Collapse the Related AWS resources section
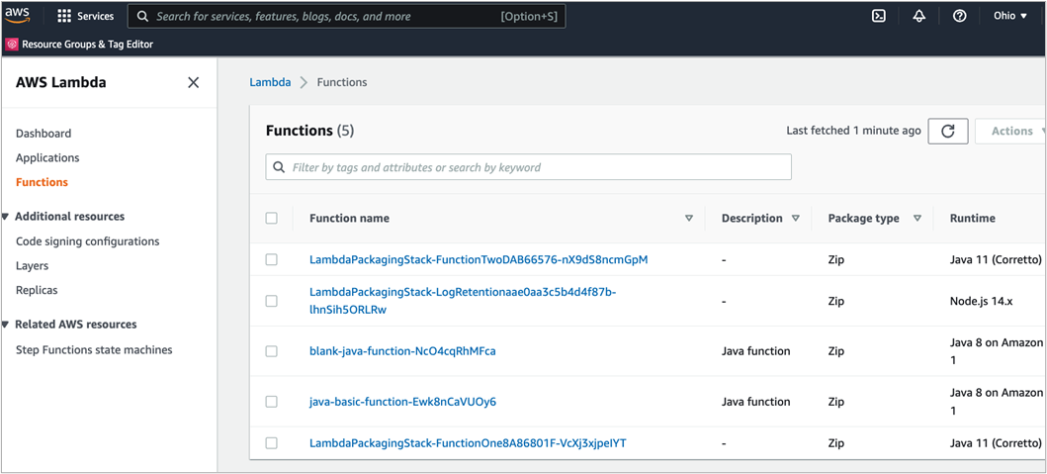 6,325
